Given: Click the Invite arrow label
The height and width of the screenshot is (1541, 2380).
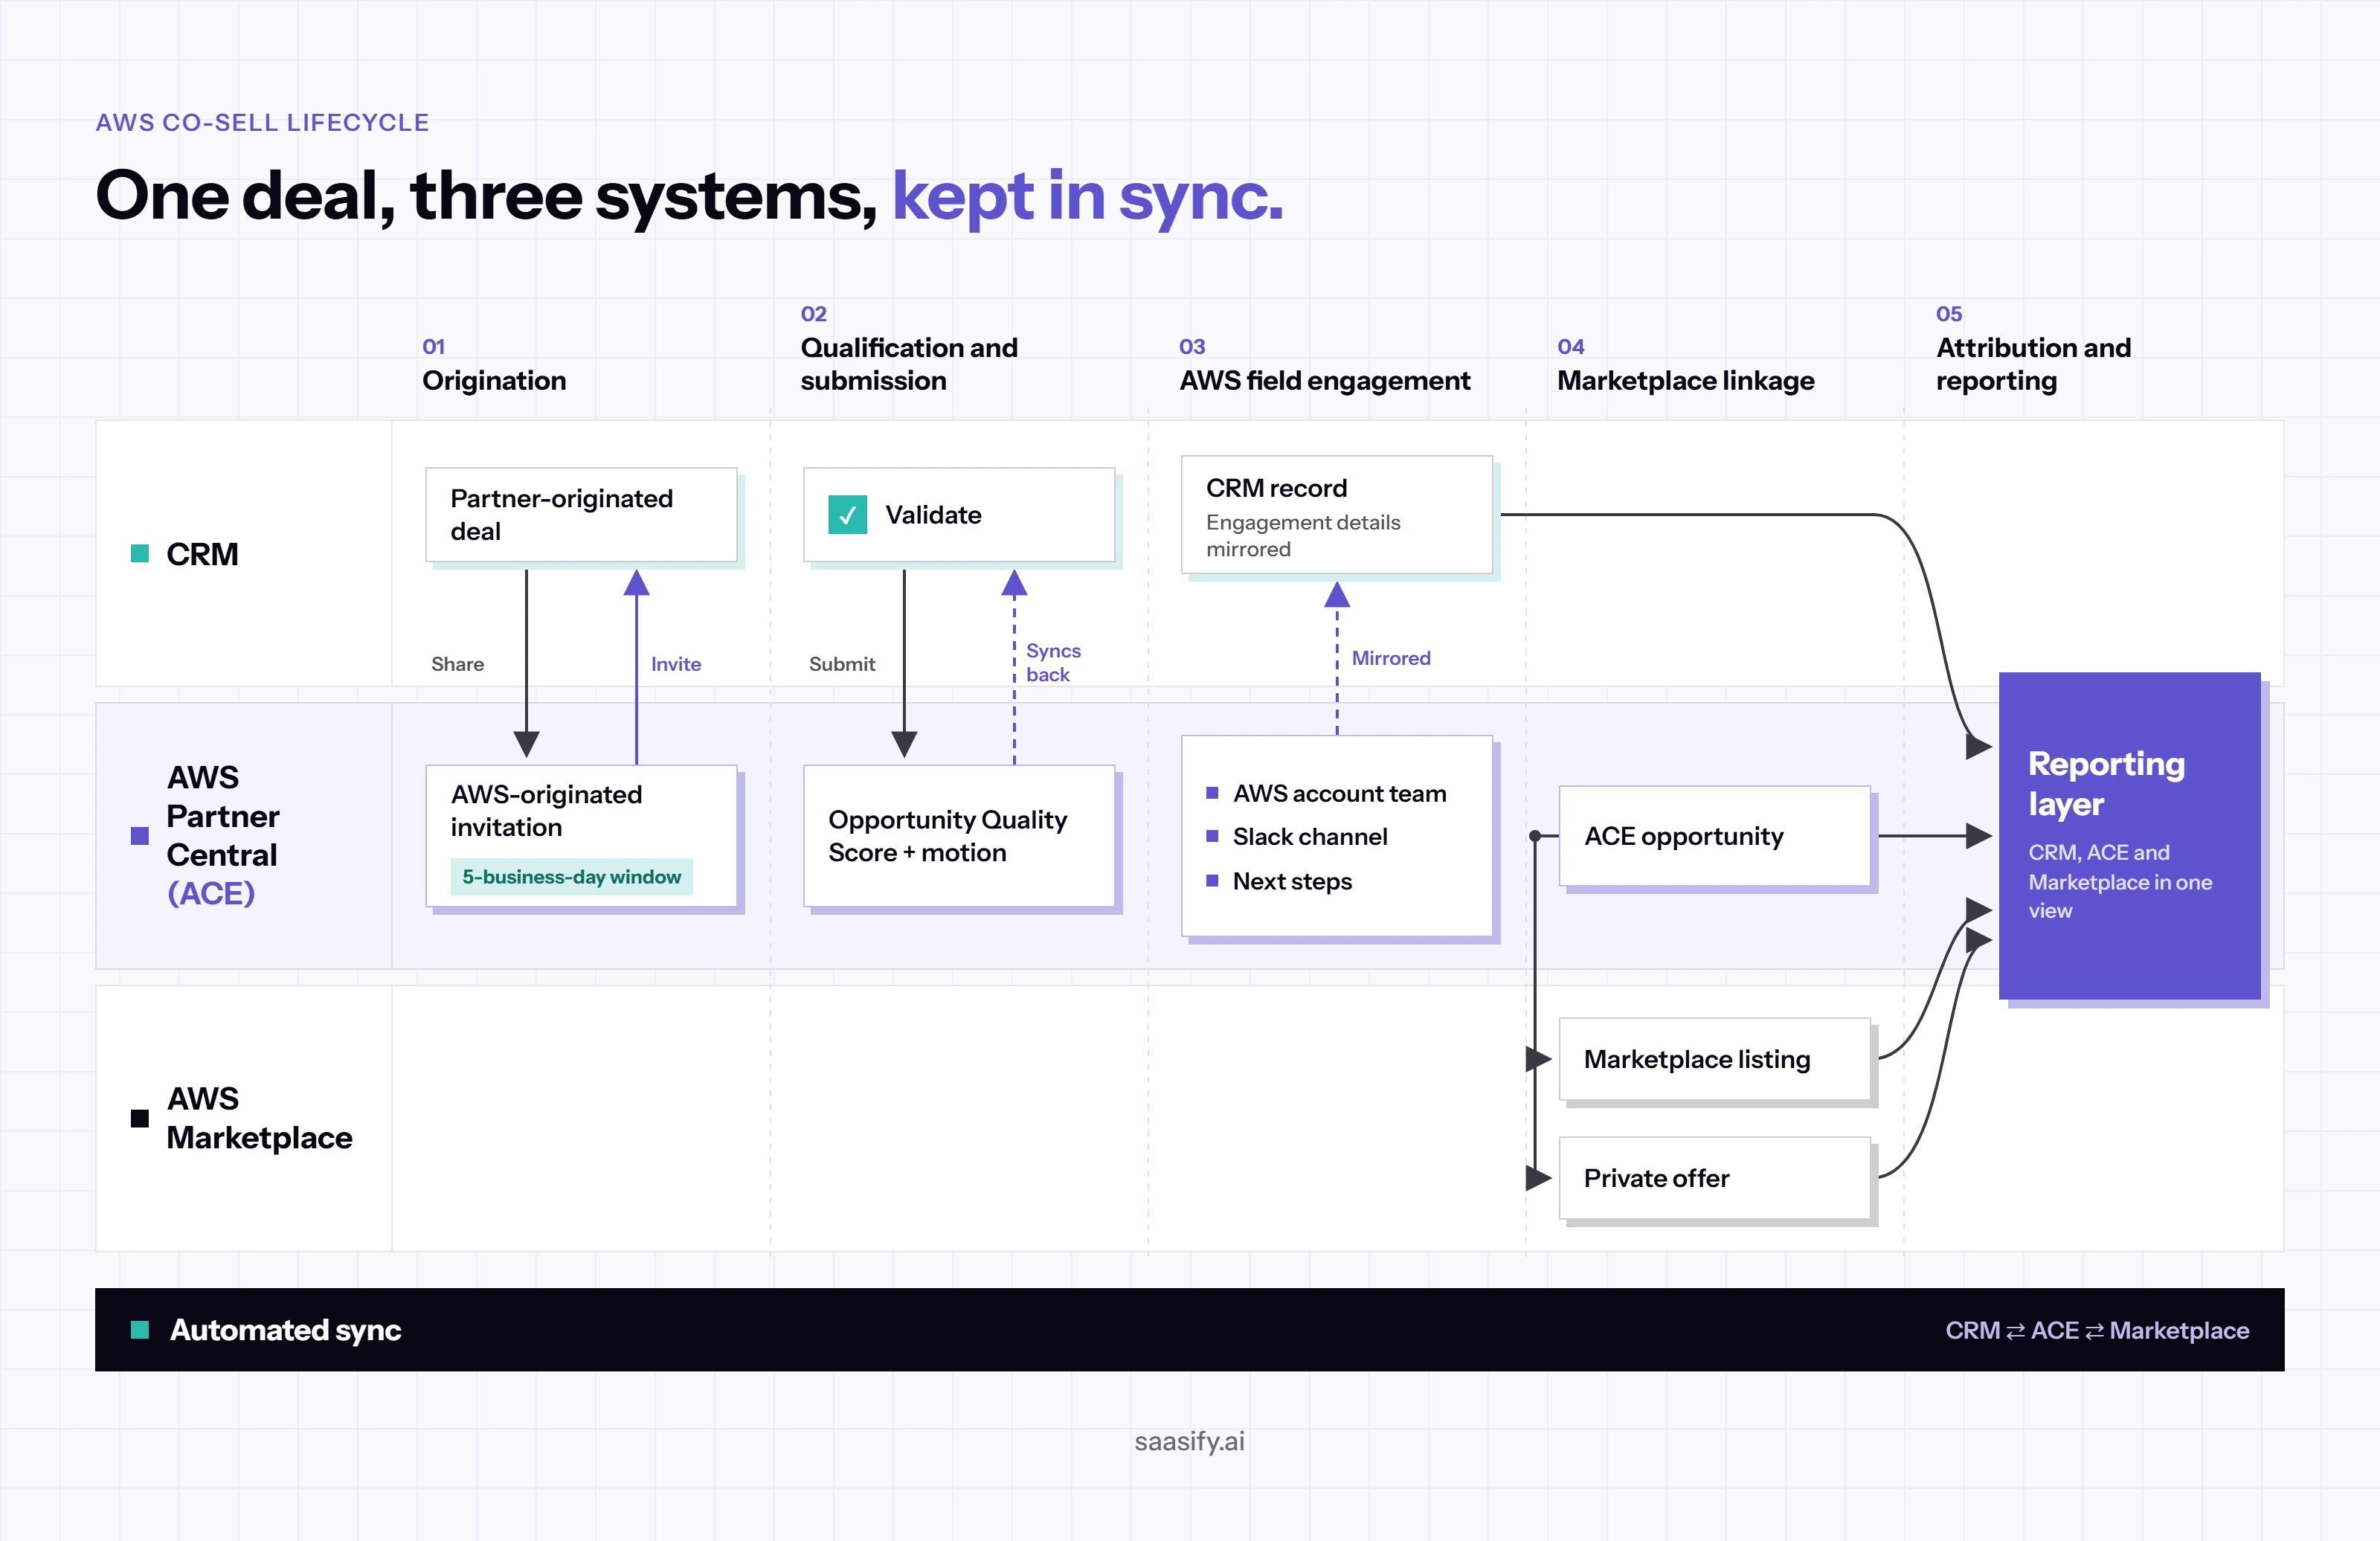Looking at the screenshot, I should [x=676, y=664].
